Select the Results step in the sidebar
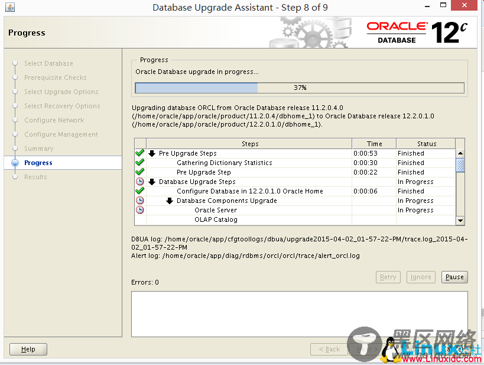This screenshot has width=484, height=365. (36, 177)
